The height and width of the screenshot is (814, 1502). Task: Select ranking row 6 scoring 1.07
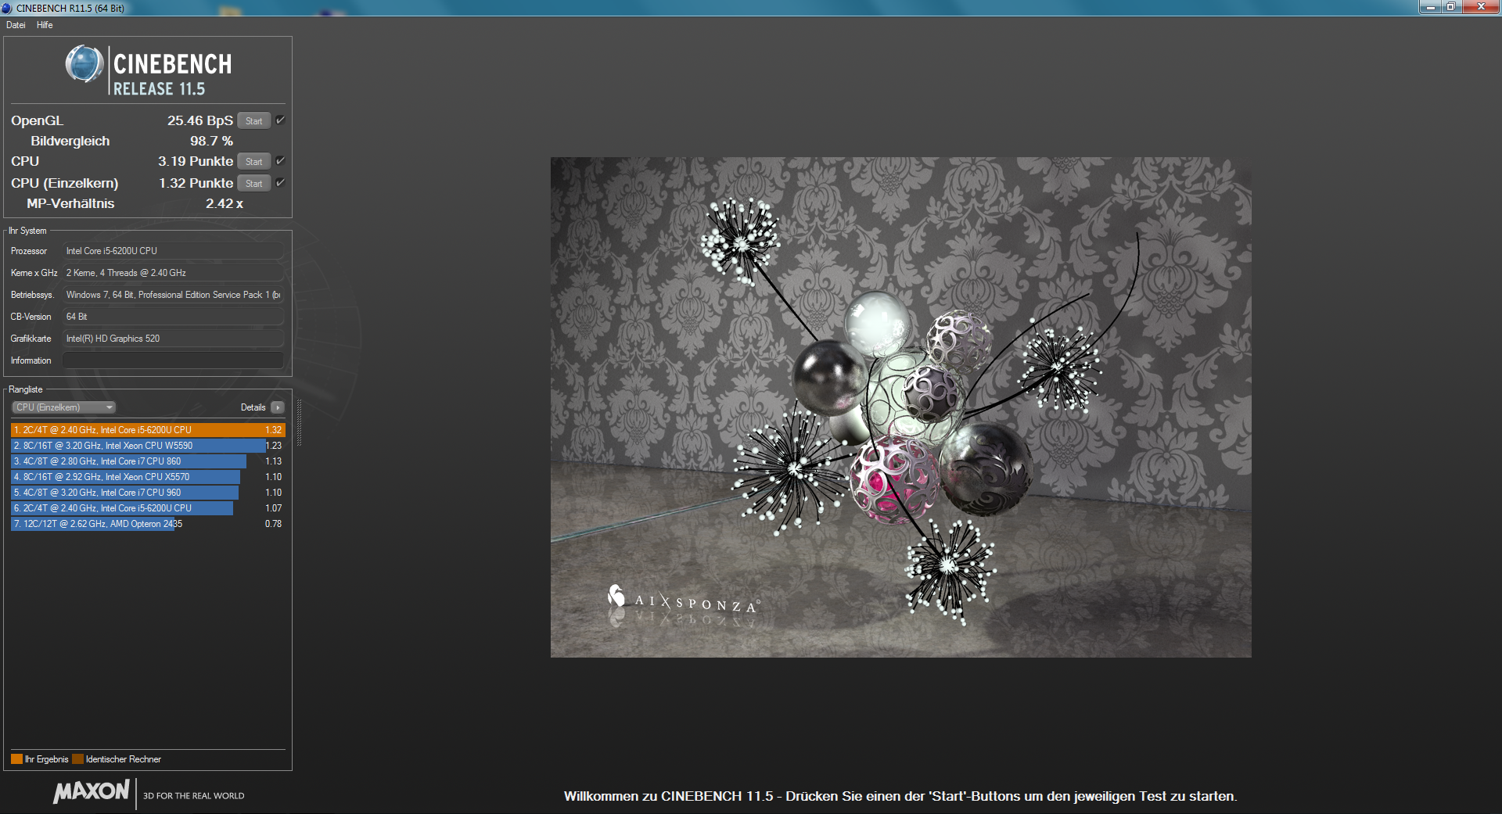click(x=148, y=508)
